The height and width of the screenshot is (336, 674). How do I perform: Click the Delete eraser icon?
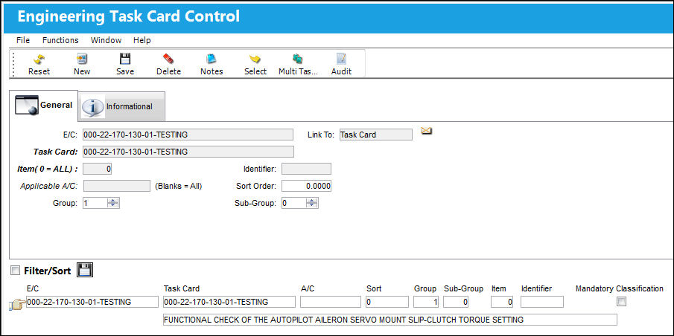click(168, 59)
